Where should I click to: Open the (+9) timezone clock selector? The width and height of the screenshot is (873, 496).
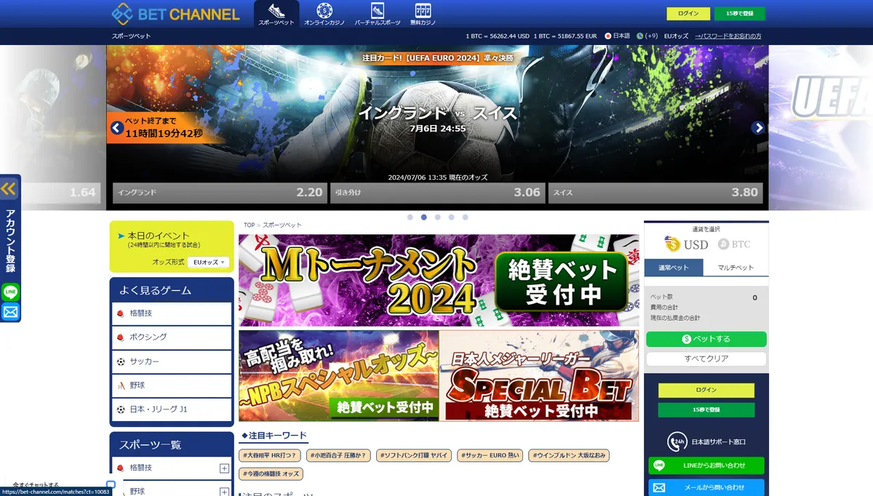(647, 36)
